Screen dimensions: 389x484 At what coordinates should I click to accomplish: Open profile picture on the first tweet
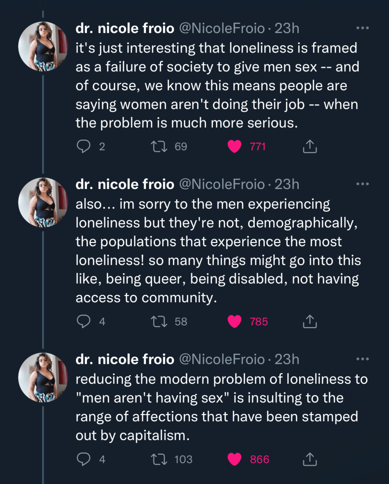[43, 46]
